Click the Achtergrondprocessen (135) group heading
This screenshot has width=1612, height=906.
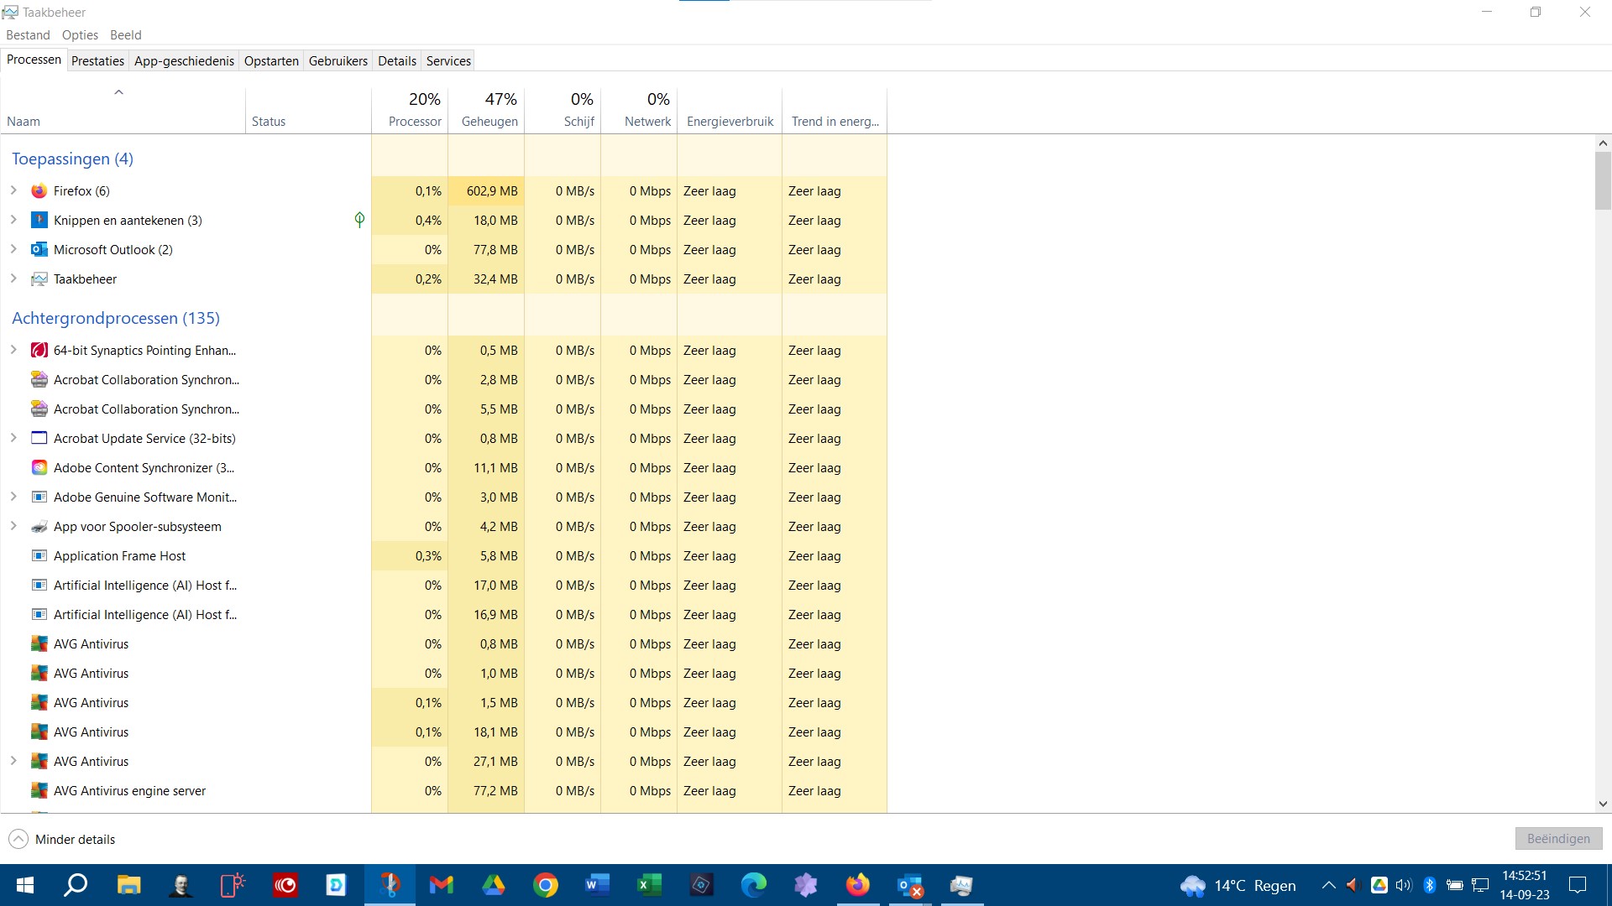pyautogui.click(x=116, y=318)
